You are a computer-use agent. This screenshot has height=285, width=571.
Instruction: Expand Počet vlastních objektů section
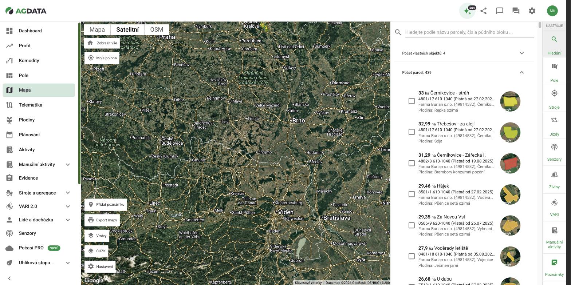[521, 53]
